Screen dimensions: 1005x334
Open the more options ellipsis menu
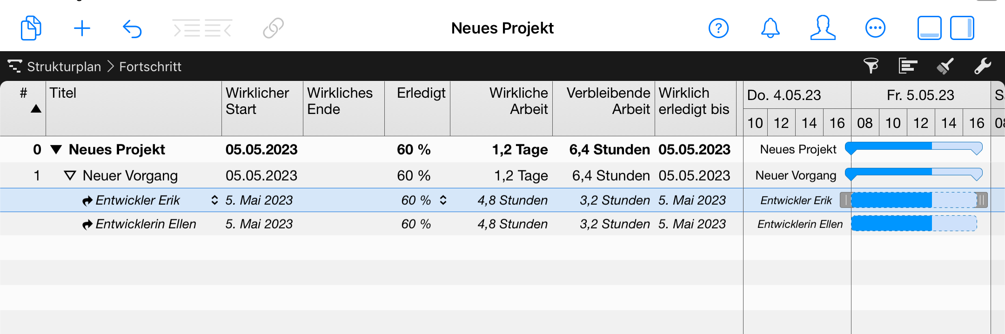click(875, 27)
